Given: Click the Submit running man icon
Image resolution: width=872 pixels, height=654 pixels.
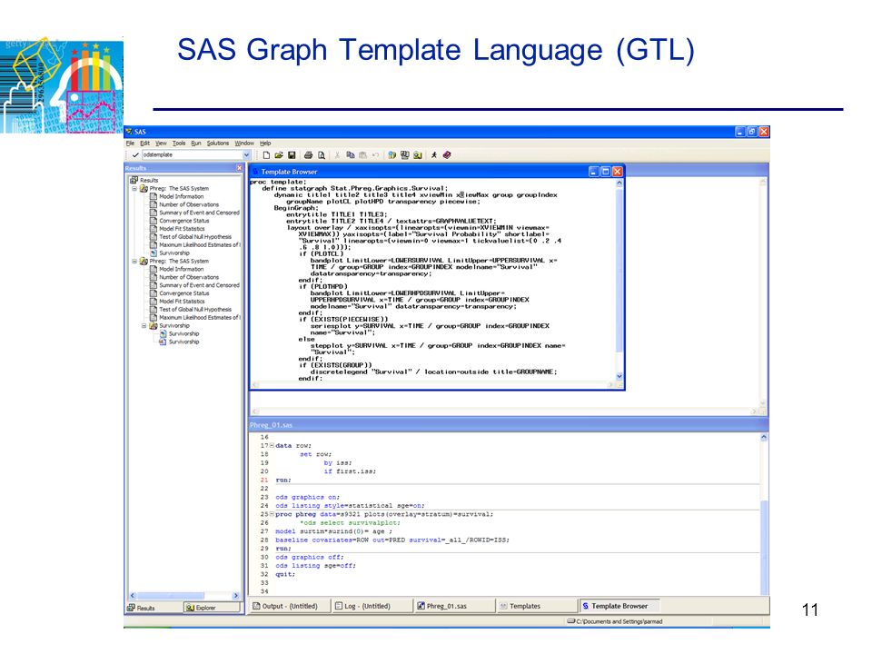Looking at the screenshot, I should pos(434,155).
